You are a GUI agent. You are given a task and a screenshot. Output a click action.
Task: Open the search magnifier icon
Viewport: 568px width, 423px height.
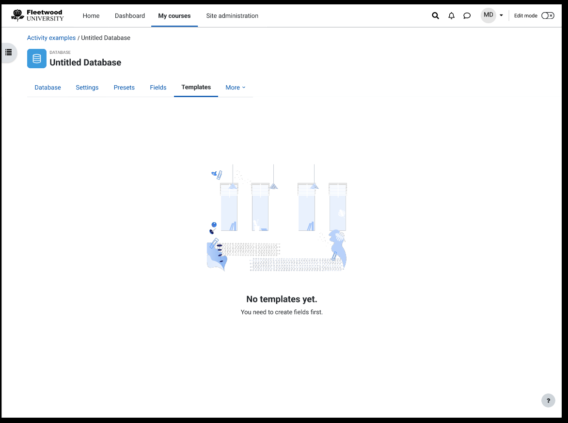435,15
